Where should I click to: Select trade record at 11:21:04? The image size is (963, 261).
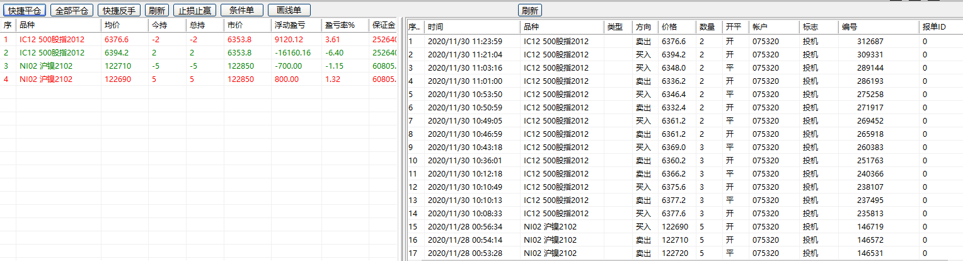684,54
